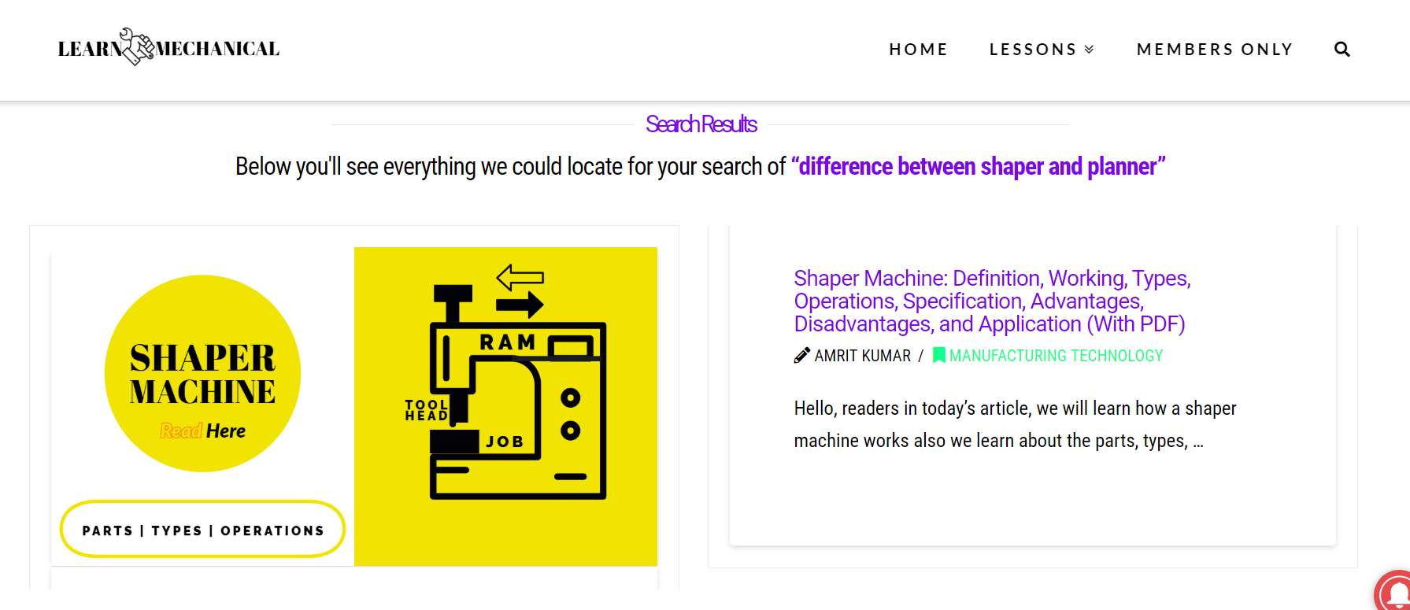Open the LESSONS menu
1410x610 pixels.
(1033, 49)
